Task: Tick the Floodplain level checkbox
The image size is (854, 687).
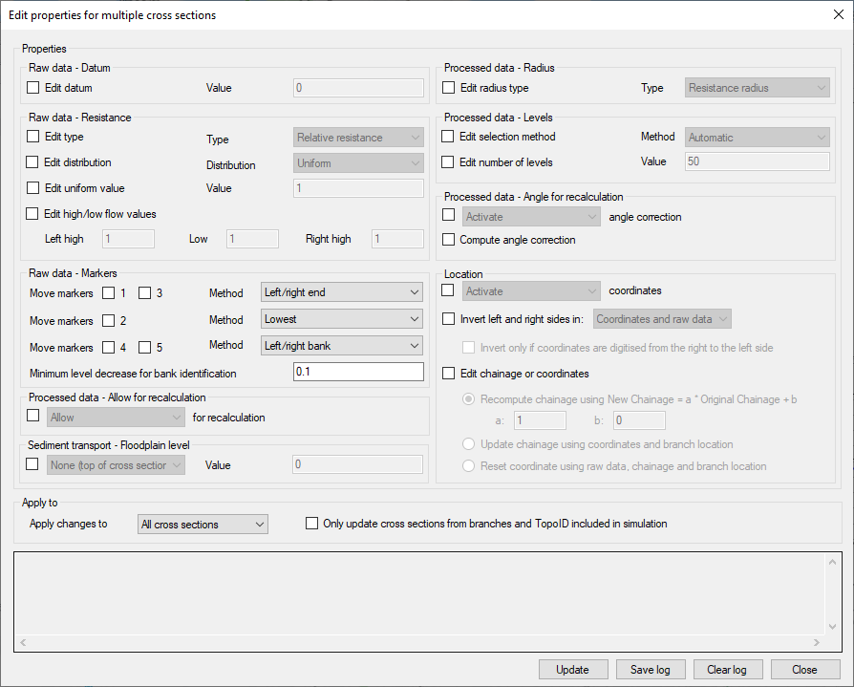Action: click(x=32, y=463)
